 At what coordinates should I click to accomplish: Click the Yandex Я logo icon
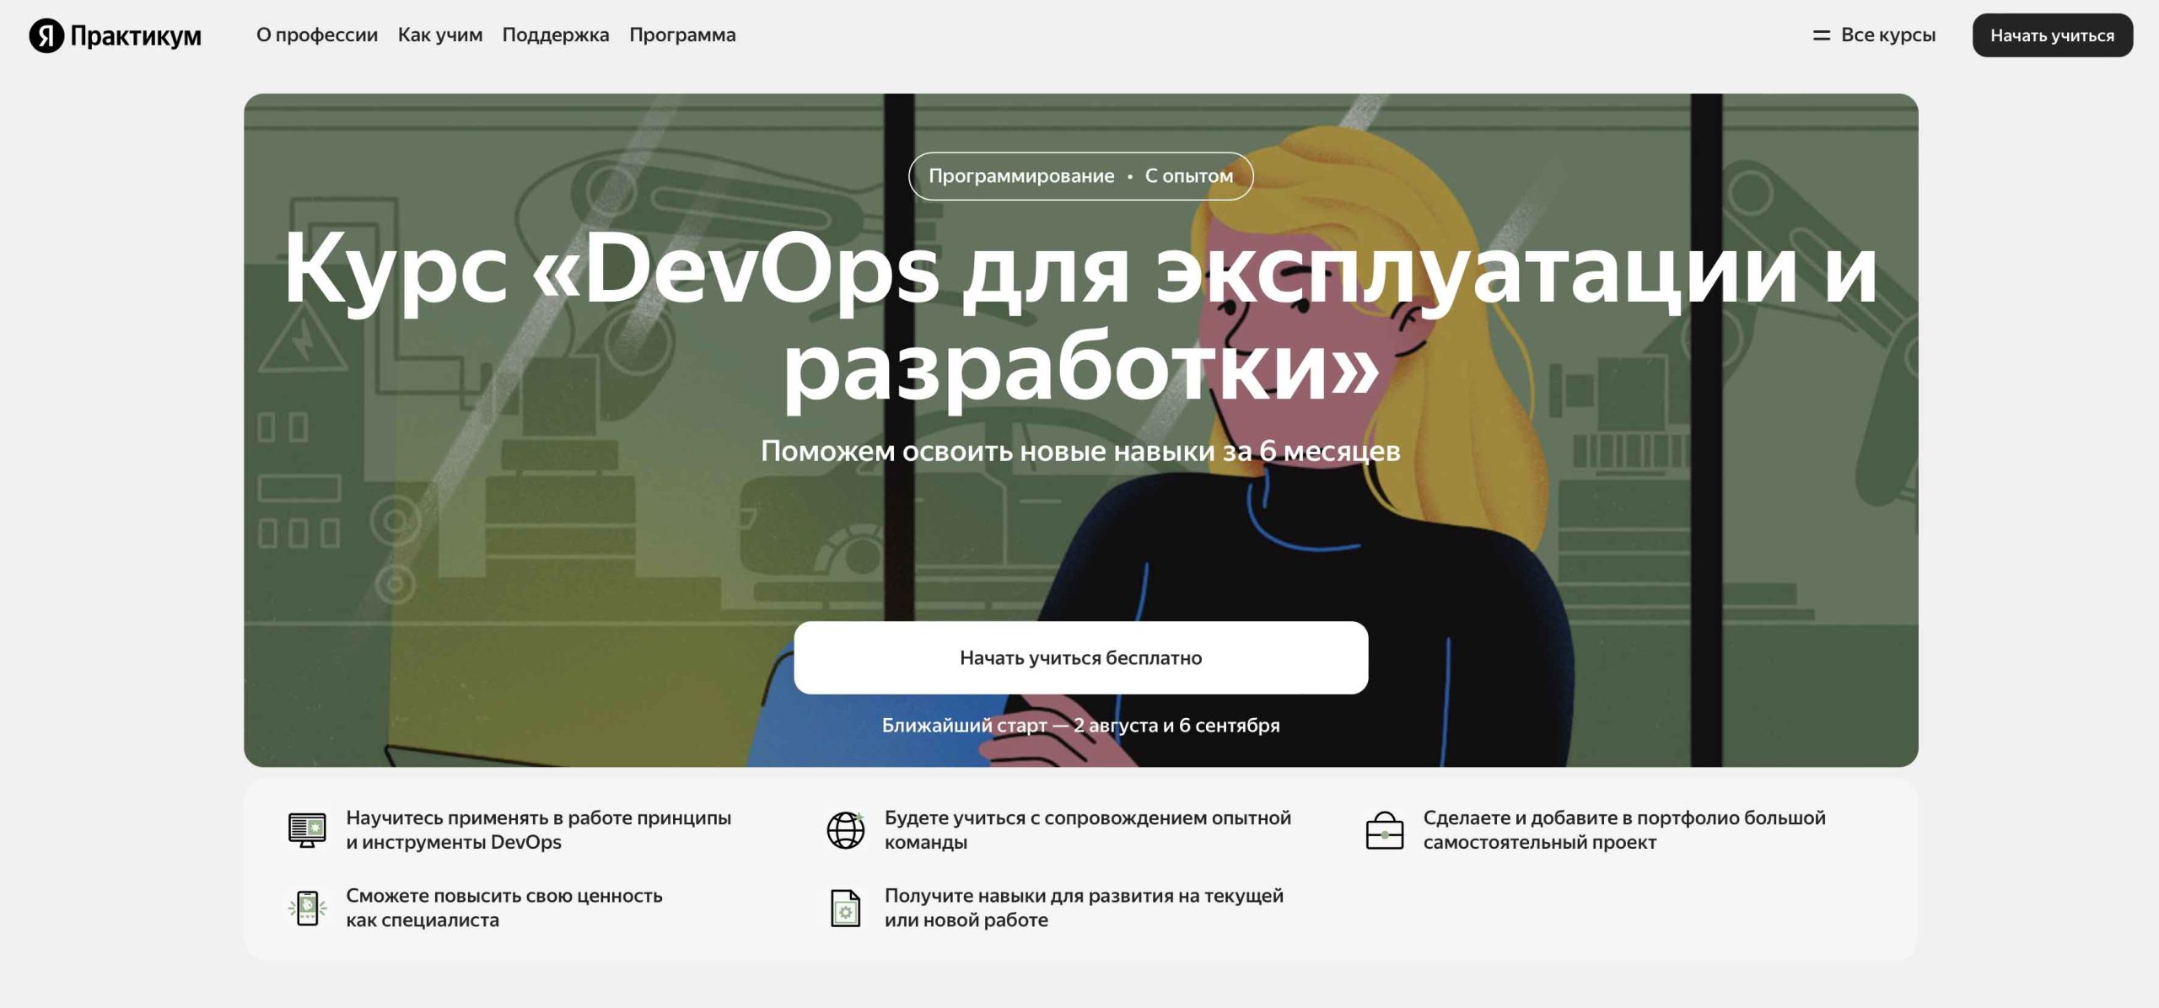click(x=46, y=35)
